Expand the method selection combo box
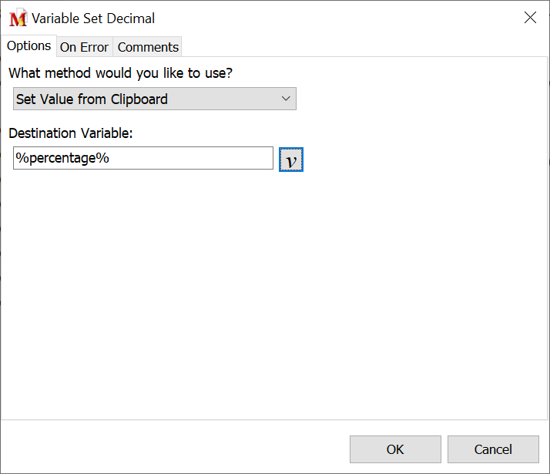Viewport: 550px width, 474px height. [154, 99]
